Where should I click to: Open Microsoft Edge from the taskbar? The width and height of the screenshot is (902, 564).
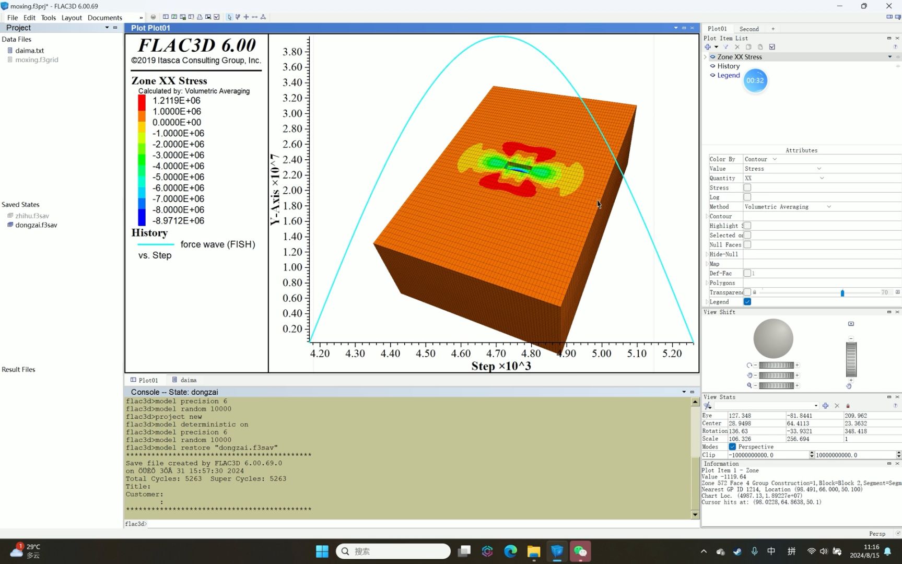510,551
